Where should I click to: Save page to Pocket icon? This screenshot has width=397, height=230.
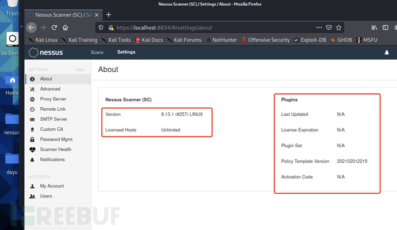tap(329, 28)
